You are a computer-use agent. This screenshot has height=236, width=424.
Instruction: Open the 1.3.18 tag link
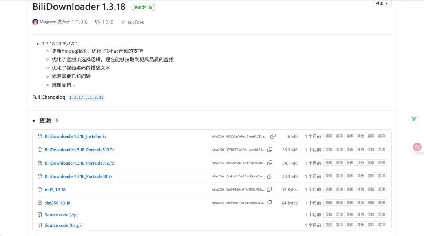tap(108, 22)
